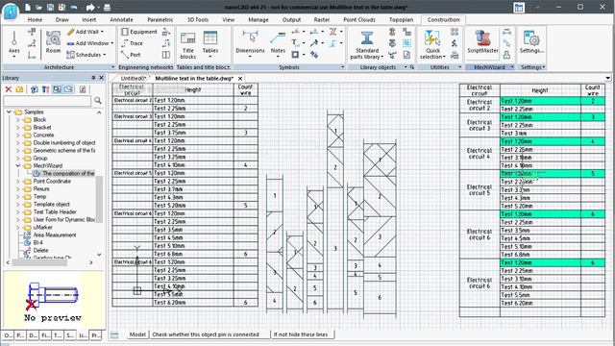Click the Add Wall tool
This screenshot has height=346, width=615.
click(84, 32)
